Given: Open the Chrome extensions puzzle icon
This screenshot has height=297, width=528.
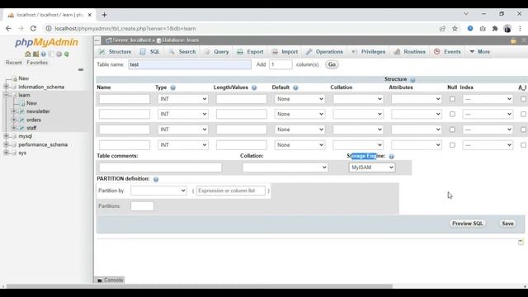Looking at the screenshot, I should coord(495,29).
